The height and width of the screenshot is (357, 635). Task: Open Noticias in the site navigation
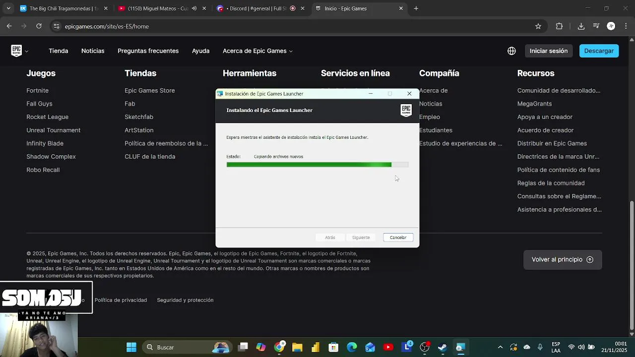pos(93,51)
